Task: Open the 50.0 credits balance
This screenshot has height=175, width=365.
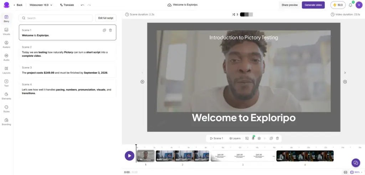Action: pos(338,5)
